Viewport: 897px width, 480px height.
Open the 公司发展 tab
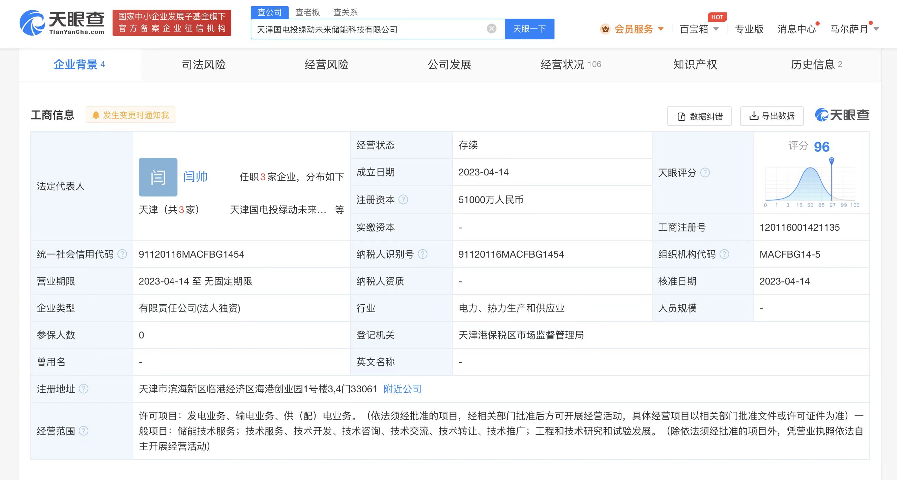(449, 65)
